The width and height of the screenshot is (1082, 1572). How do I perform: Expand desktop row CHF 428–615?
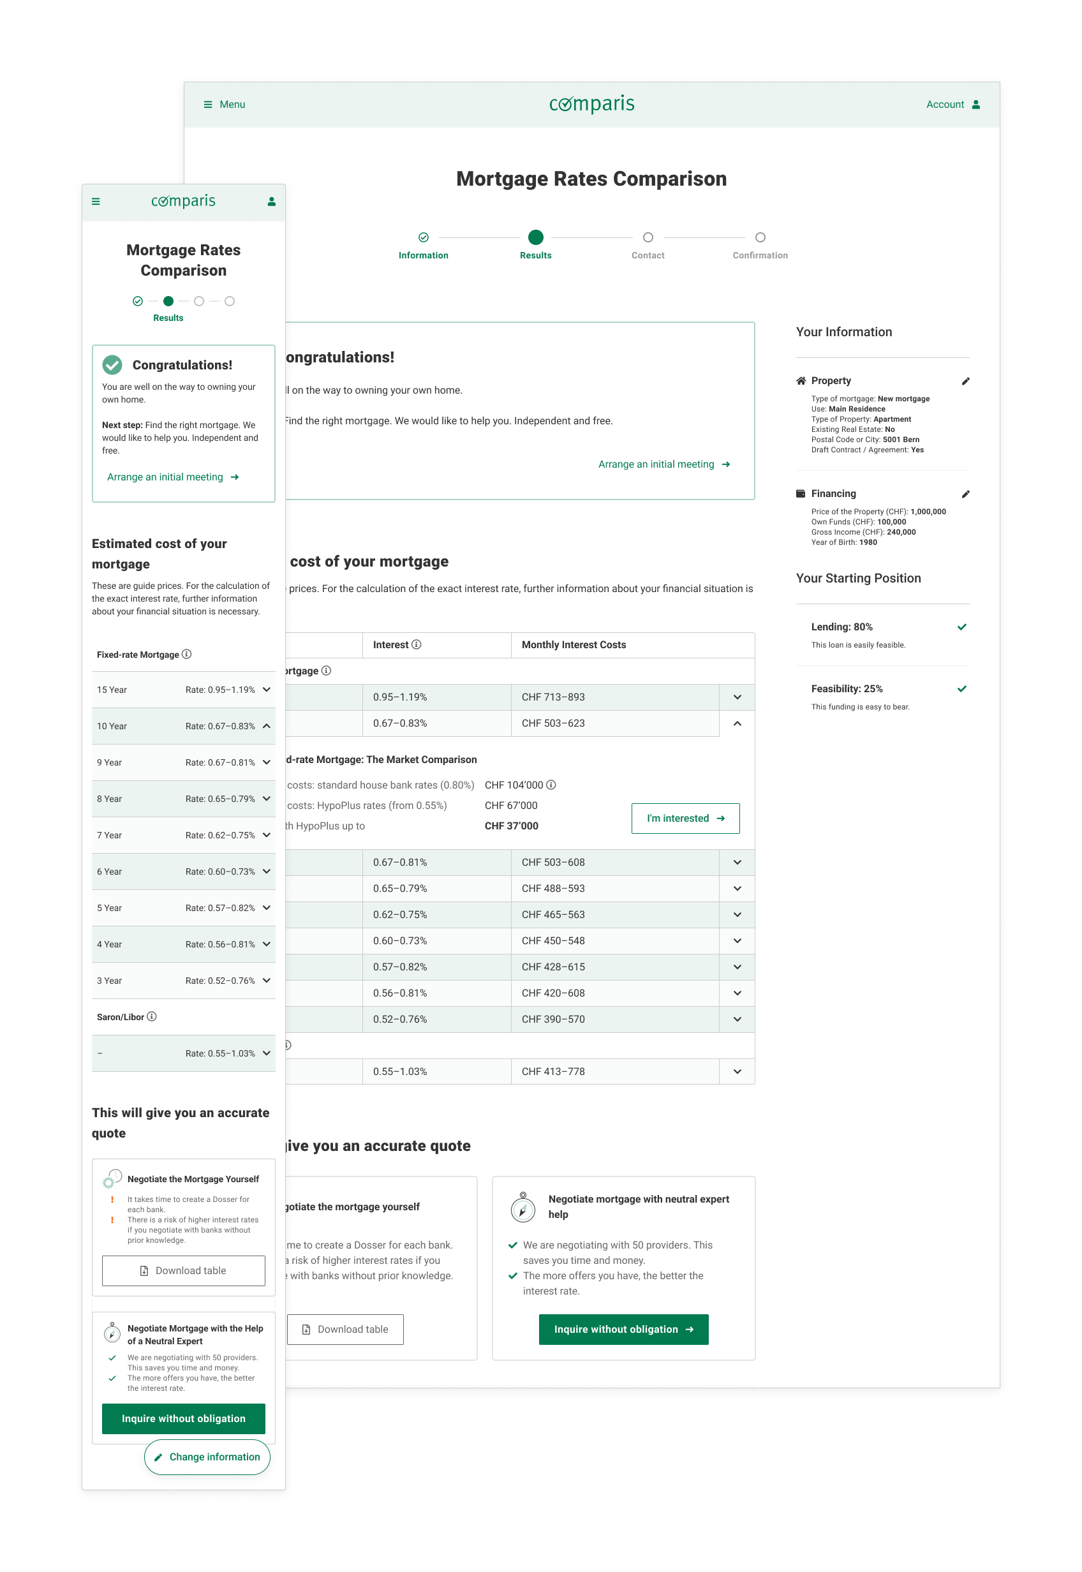pyautogui.click(x=737, y=967)
